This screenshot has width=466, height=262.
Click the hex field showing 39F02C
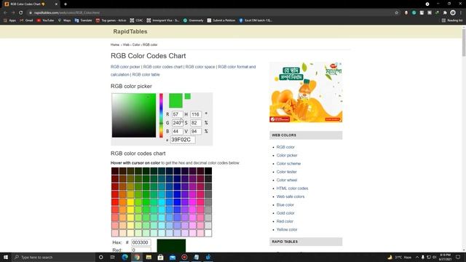(x=183, y=140)
